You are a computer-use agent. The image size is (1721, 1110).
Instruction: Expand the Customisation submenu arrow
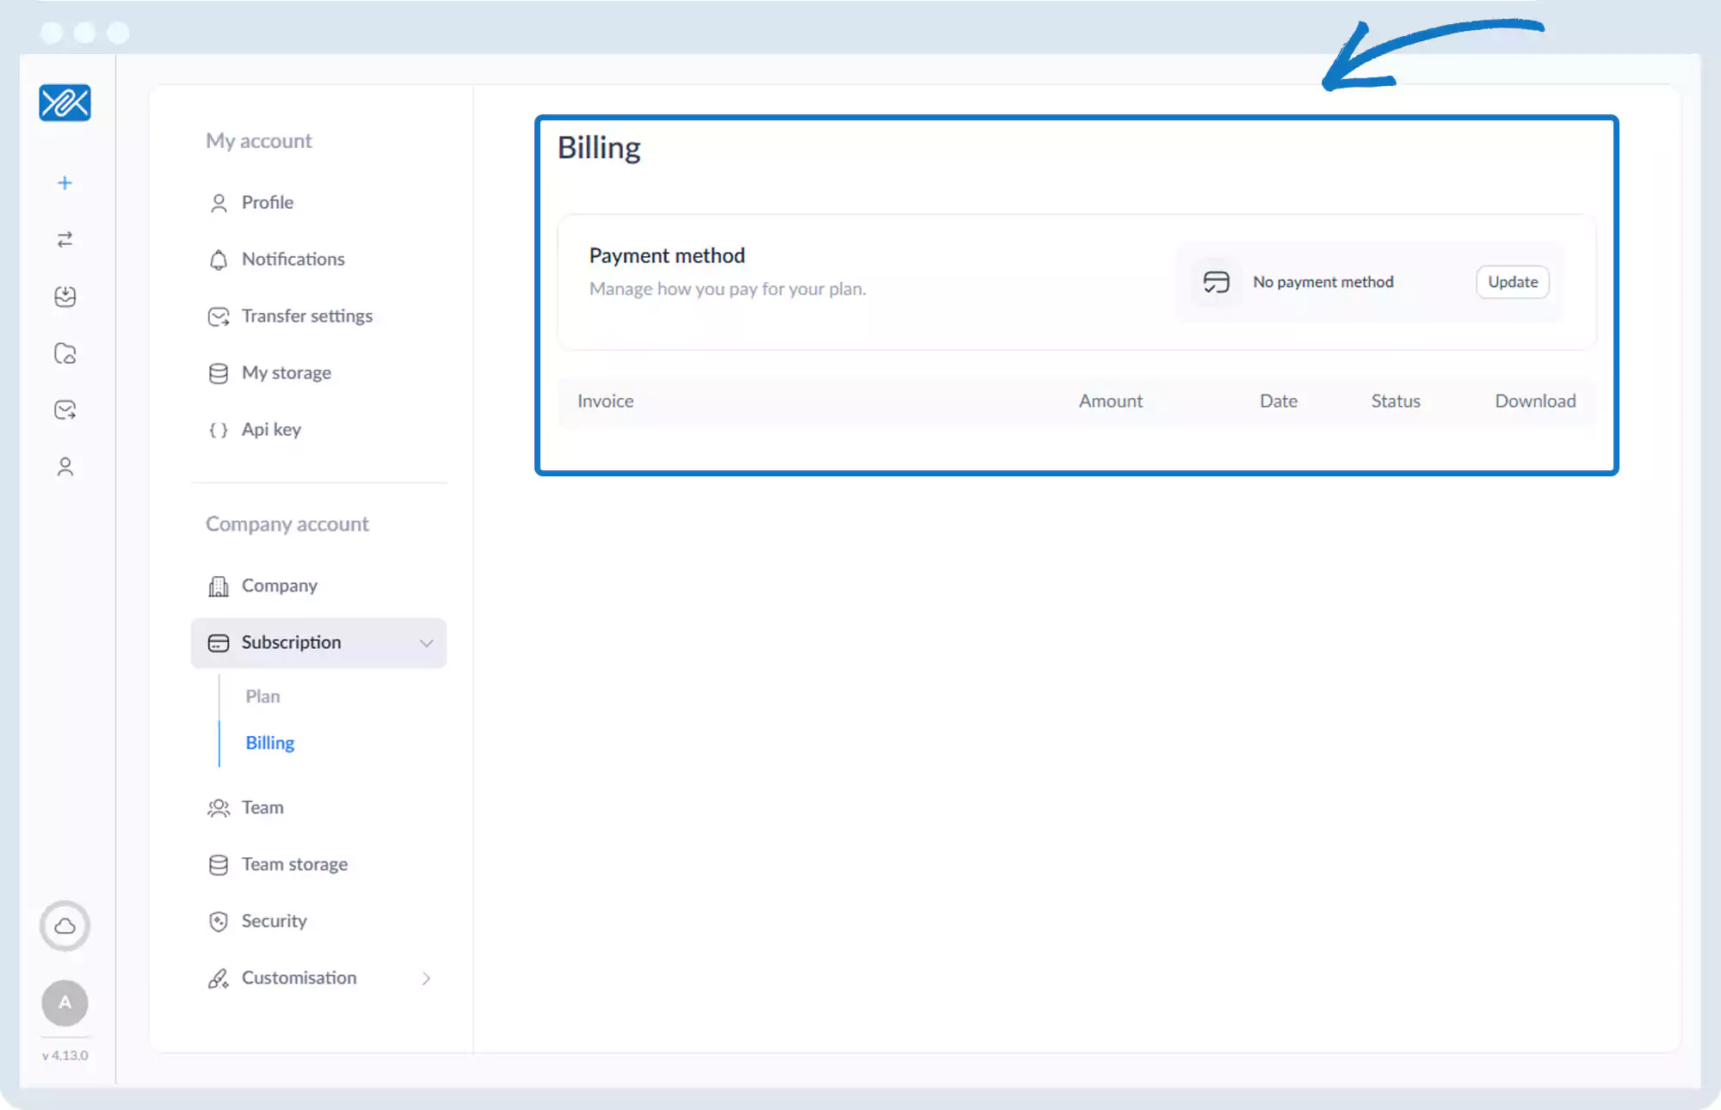click(426, 978)
